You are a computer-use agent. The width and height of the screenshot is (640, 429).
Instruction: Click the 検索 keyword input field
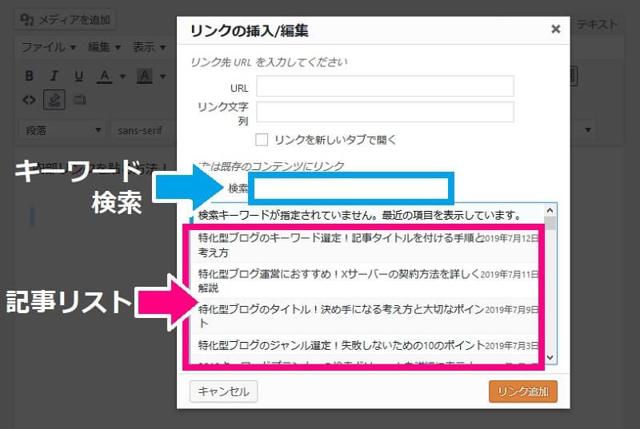pos(351,189)
